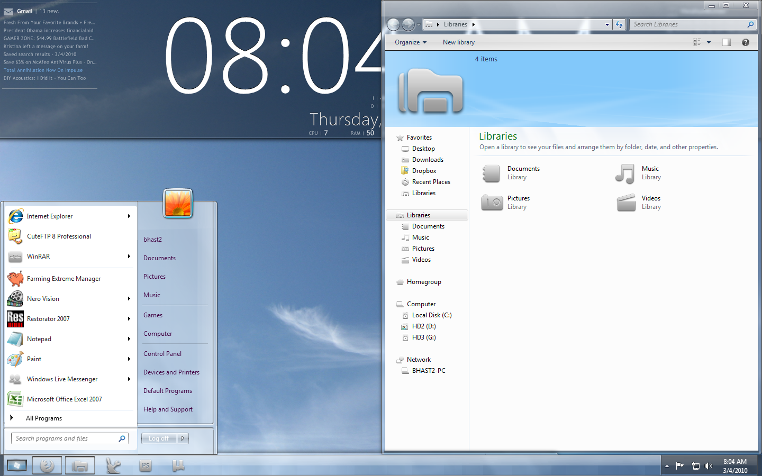
Task: Change the view with the view icon button
Action: click(x=697, y=42)
